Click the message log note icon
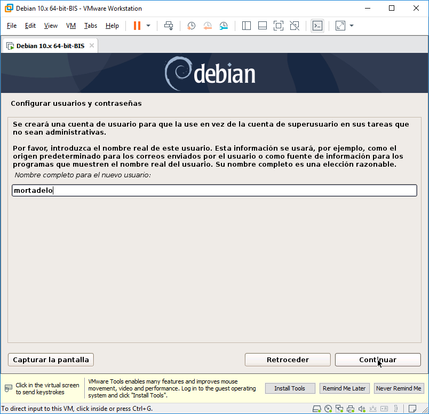Image resolution: width=429 pixels, height=414 pixels. (412, 409)
